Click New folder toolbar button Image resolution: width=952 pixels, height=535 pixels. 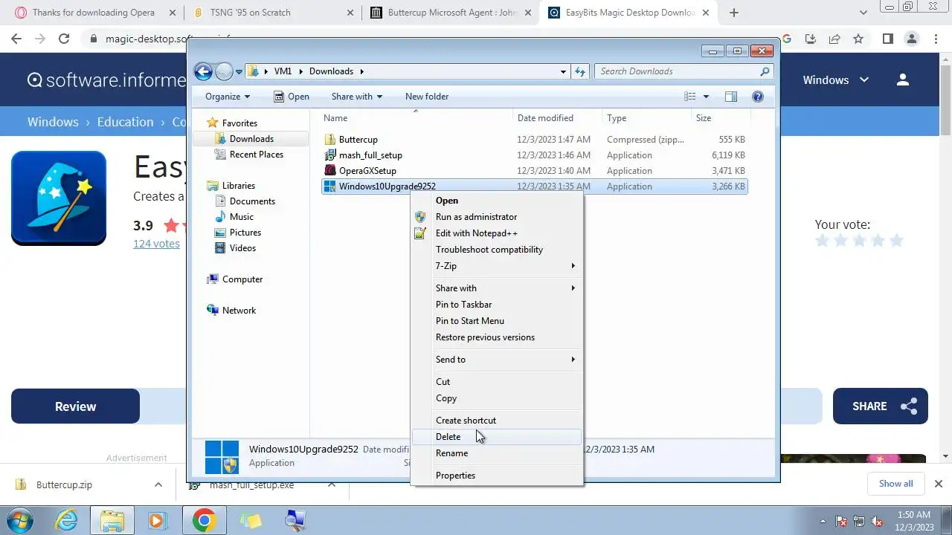[427, 97]
